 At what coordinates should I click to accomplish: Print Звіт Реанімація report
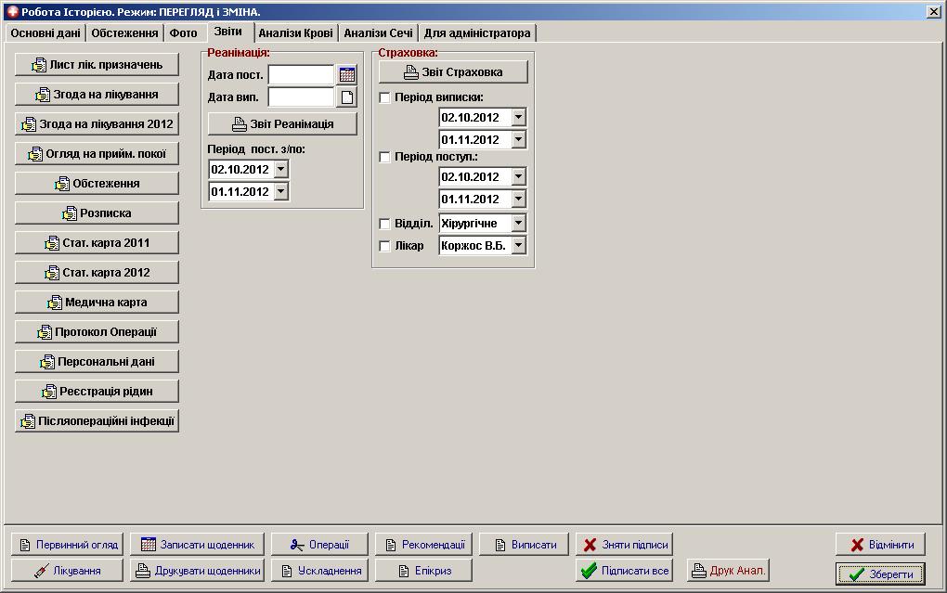[282, 123]
